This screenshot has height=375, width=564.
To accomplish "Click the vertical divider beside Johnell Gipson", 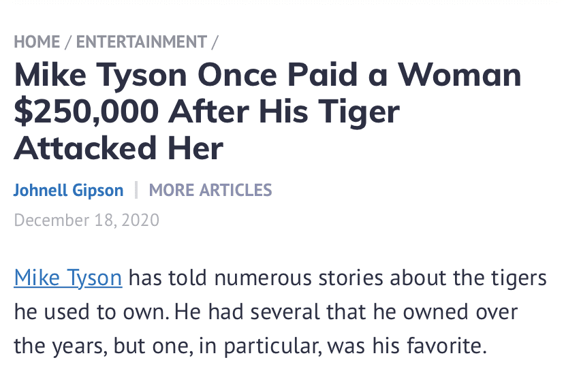I will (x=136, y=190).
